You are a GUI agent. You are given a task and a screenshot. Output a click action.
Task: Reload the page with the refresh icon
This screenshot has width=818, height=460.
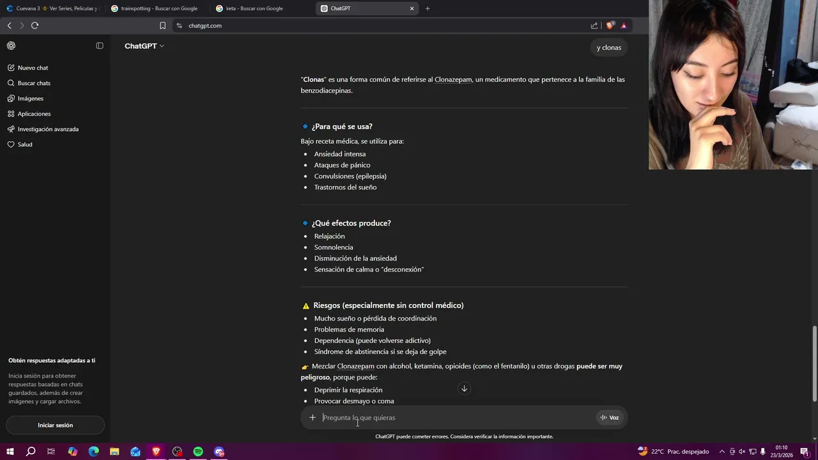[35, 26]
